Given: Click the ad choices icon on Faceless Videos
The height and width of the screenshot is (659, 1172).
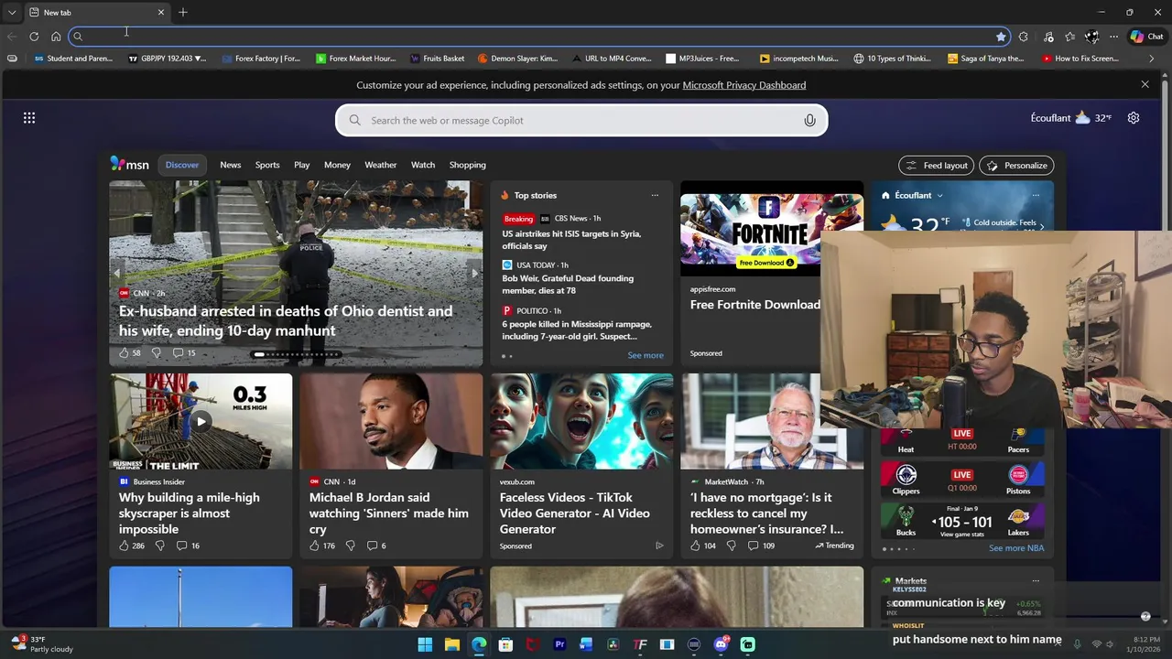Looking at the screenshot, I should coord(659,546).
